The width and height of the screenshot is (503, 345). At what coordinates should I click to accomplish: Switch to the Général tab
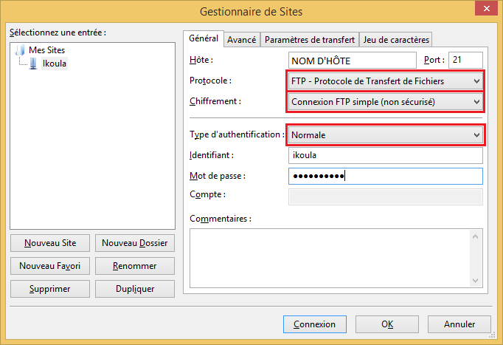204,38
